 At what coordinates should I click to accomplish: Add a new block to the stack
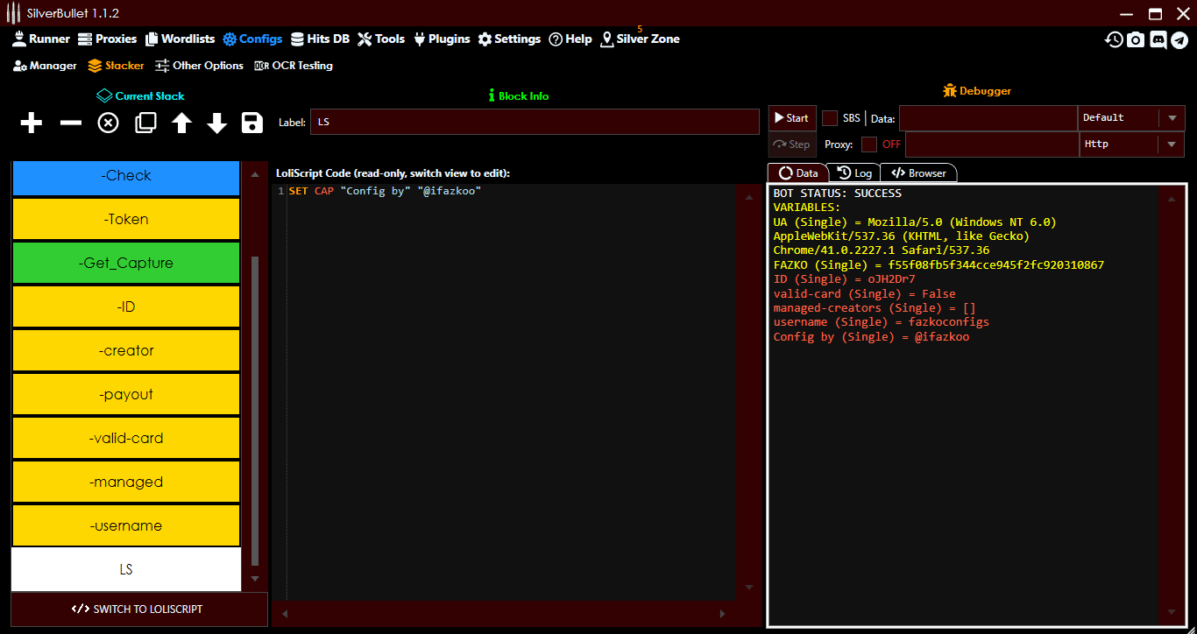(x=31, y=123)
